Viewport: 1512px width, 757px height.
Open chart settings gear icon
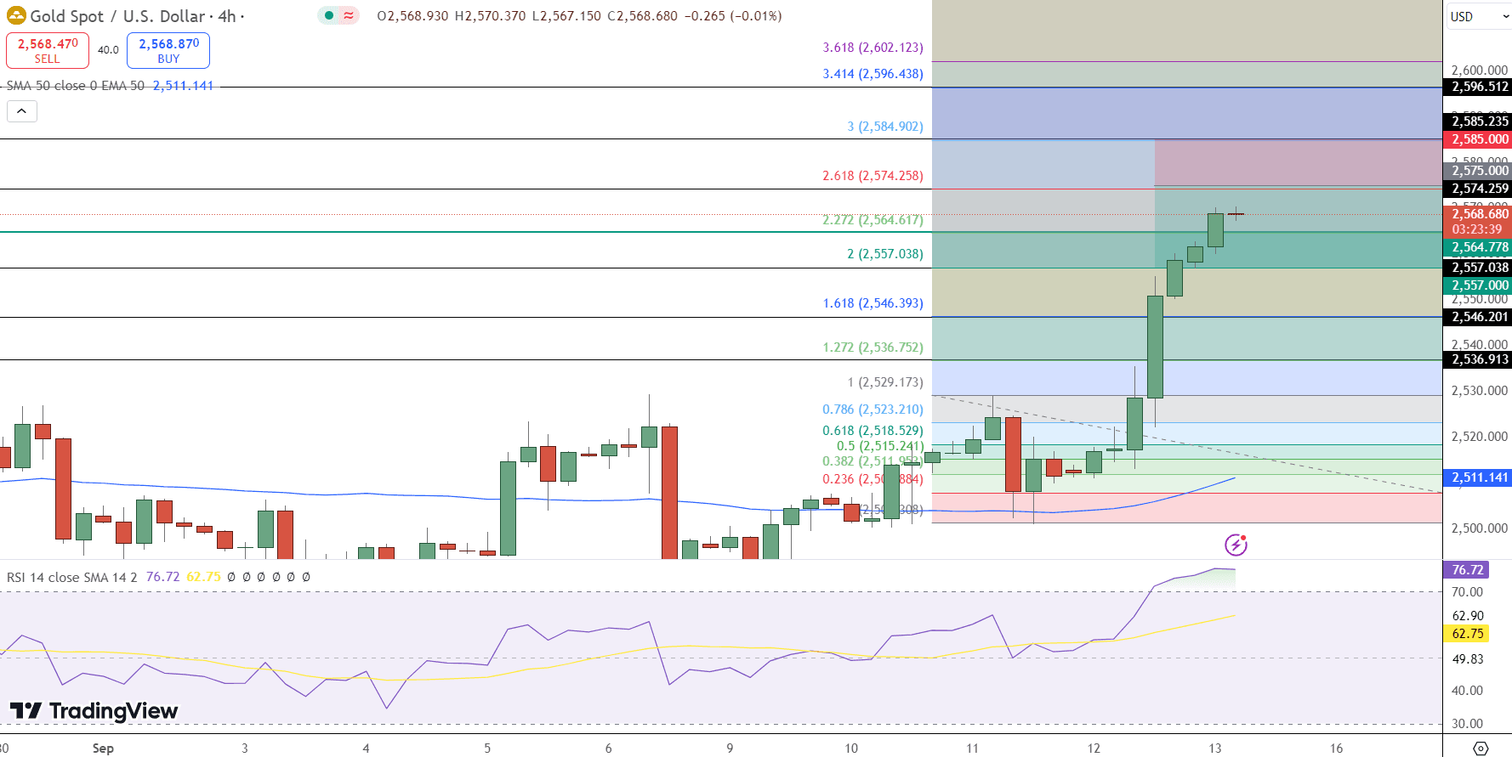1481,749
